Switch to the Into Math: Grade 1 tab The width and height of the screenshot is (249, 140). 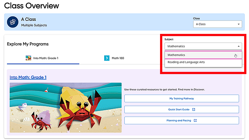43,58
